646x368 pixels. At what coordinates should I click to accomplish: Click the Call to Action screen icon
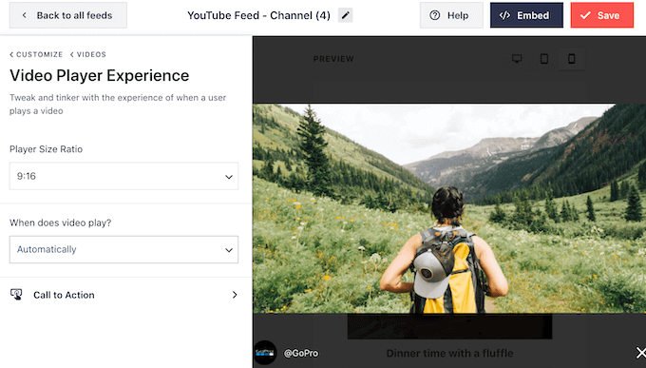tap(16, 294)
